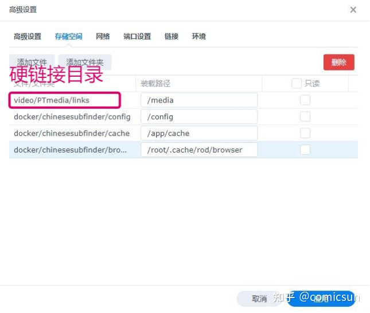Screen dimensions: 370x313
Task: Check read-only for the /root/.cache/rod/browser row
Action: tap(305, 150)
